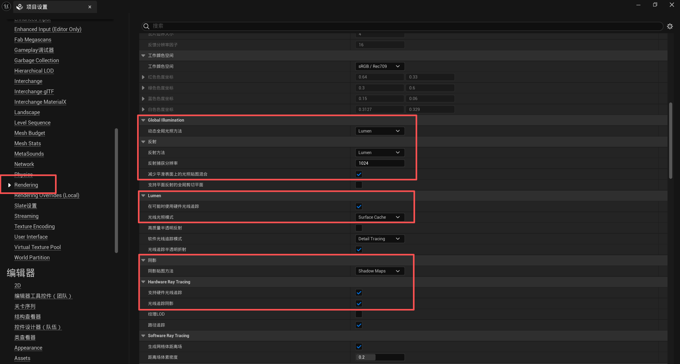
Task: Toggle 在可能时使用硬件光线追踪 checkbox
Action: tap(359, 206)
